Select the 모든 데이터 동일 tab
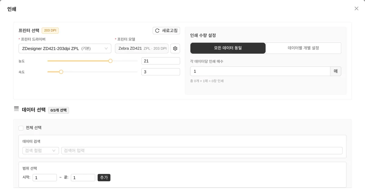This screenshot has height=191, width=365. (228, 48)
